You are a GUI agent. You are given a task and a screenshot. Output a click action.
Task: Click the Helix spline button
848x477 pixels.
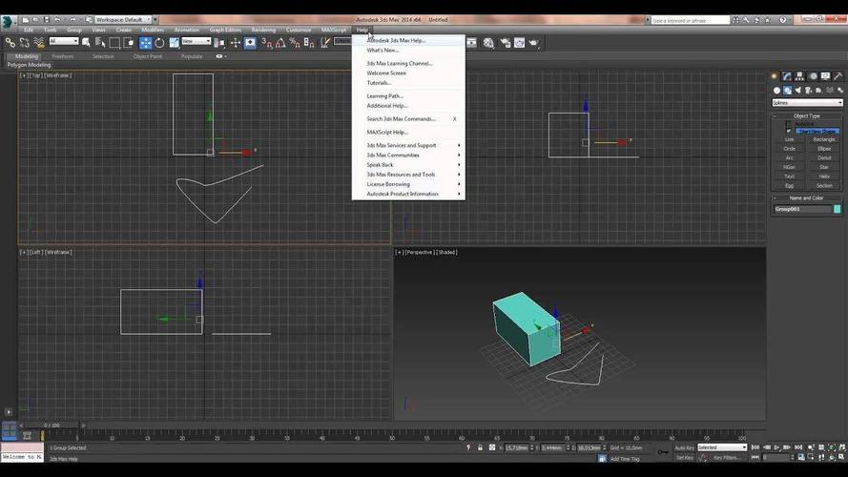[x=824, y=176]
